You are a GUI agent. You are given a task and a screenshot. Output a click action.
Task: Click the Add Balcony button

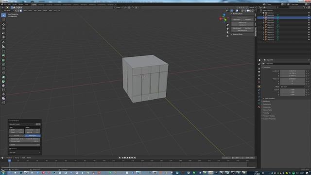[x=242, y=23]
